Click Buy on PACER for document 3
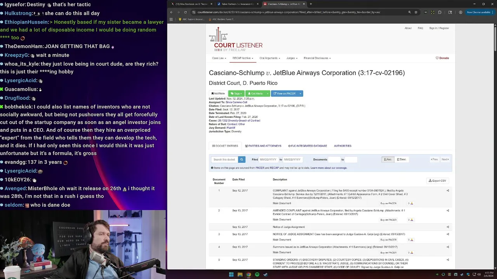Viewport: 497px width, 279px height. pos(388,240)
